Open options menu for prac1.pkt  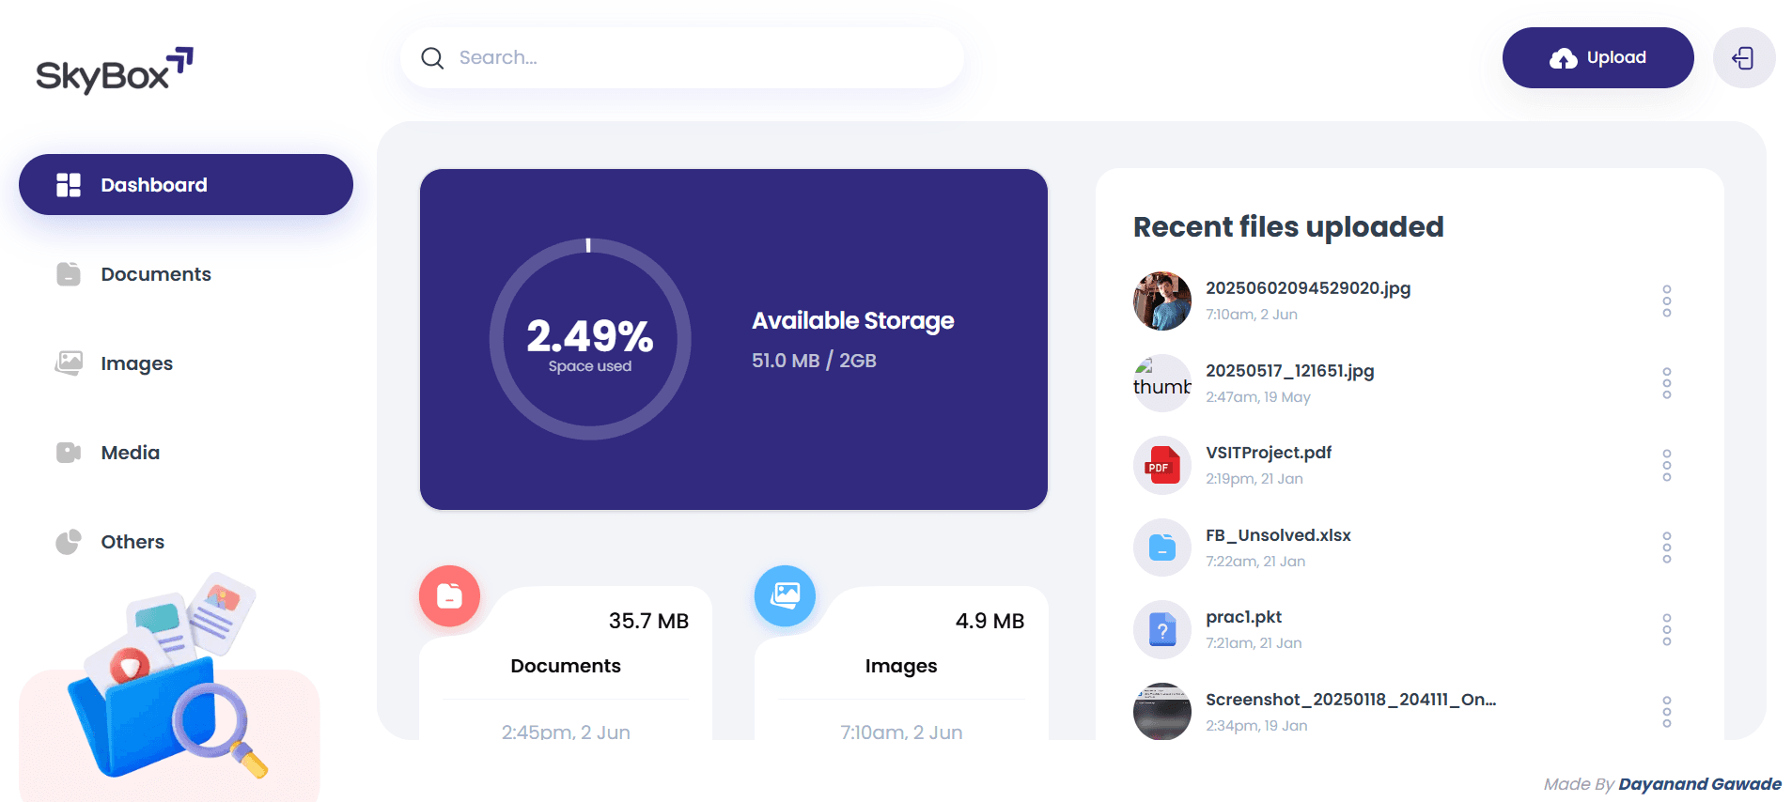(1667, 630)
